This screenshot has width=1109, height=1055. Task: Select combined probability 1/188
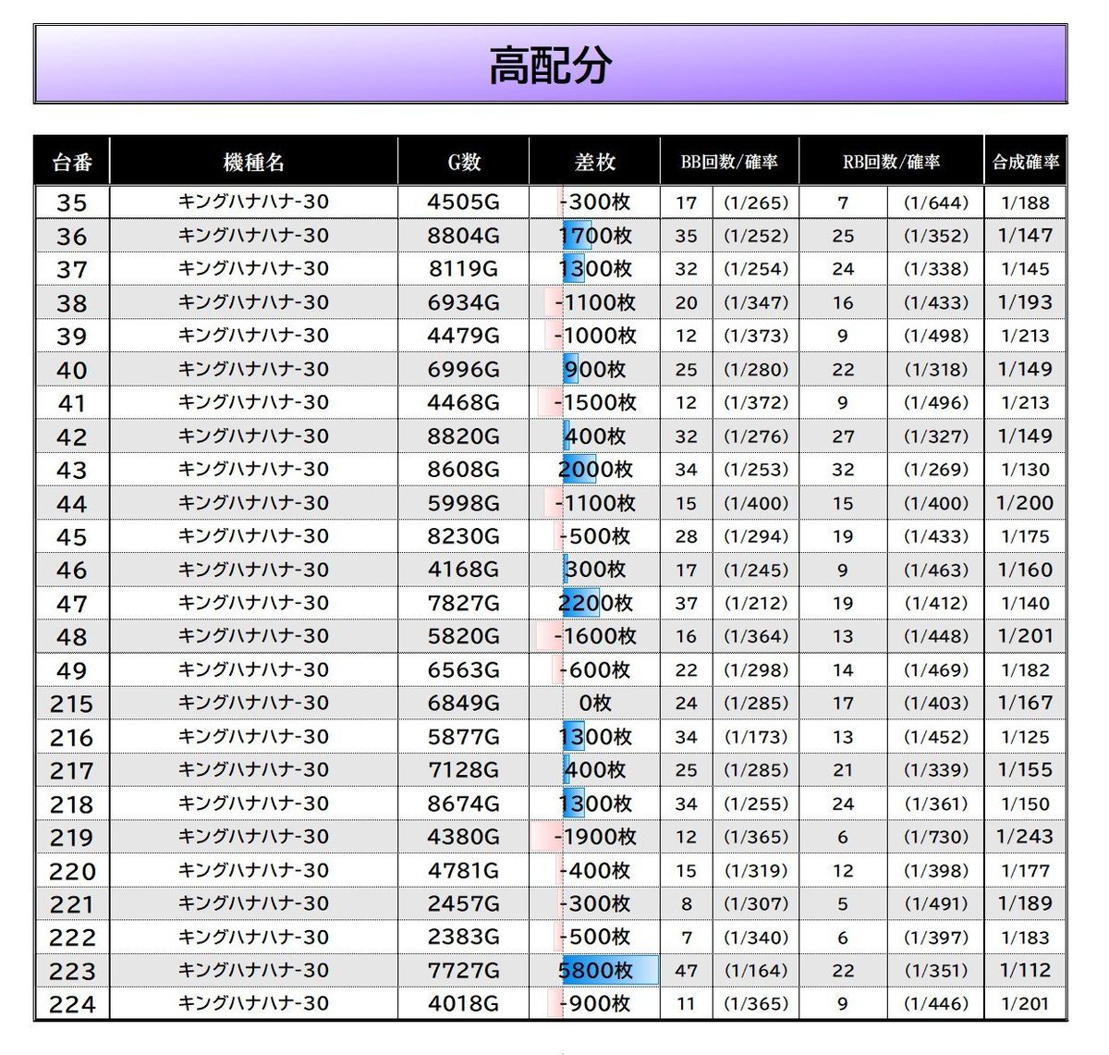tap(1026, 202)
